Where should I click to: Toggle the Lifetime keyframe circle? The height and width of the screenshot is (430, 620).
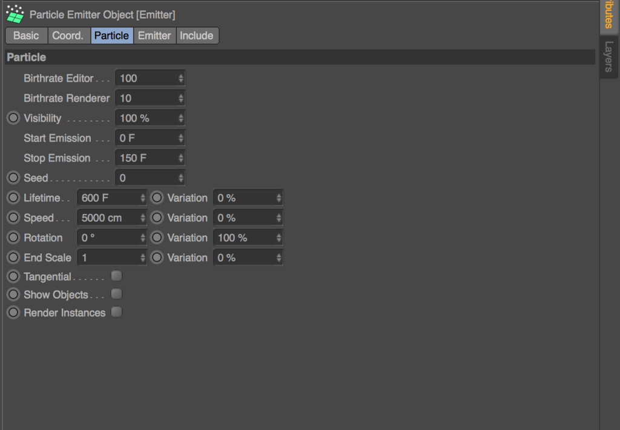(x=13, y=197)
